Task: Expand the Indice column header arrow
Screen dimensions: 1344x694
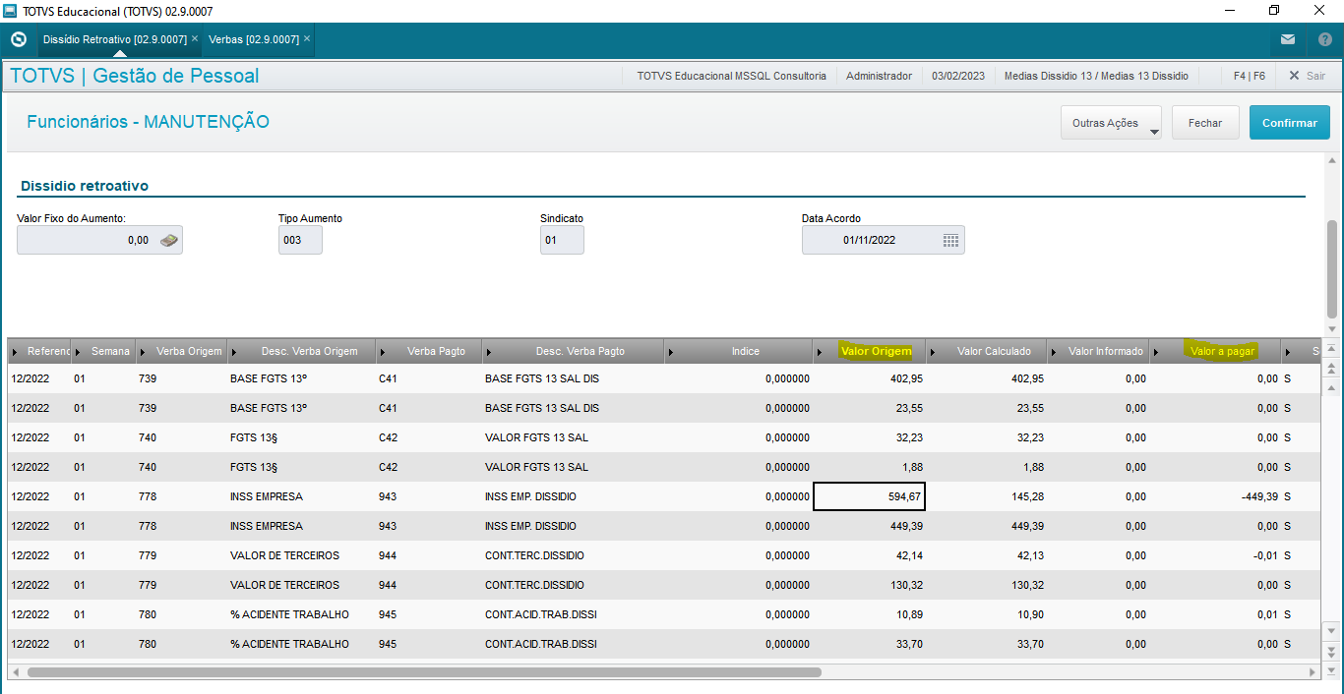Action: (671, 351)
